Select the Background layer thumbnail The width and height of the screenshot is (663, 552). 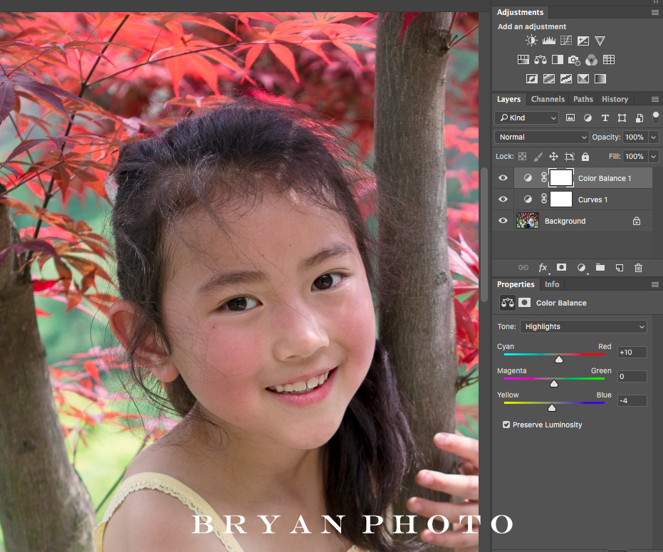pos(528,220)
